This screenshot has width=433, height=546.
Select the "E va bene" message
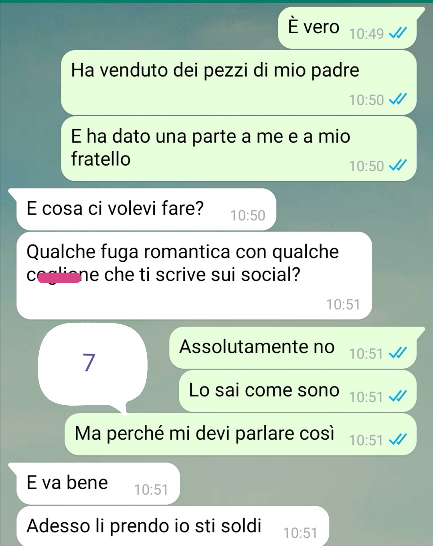tap(94, 483)
